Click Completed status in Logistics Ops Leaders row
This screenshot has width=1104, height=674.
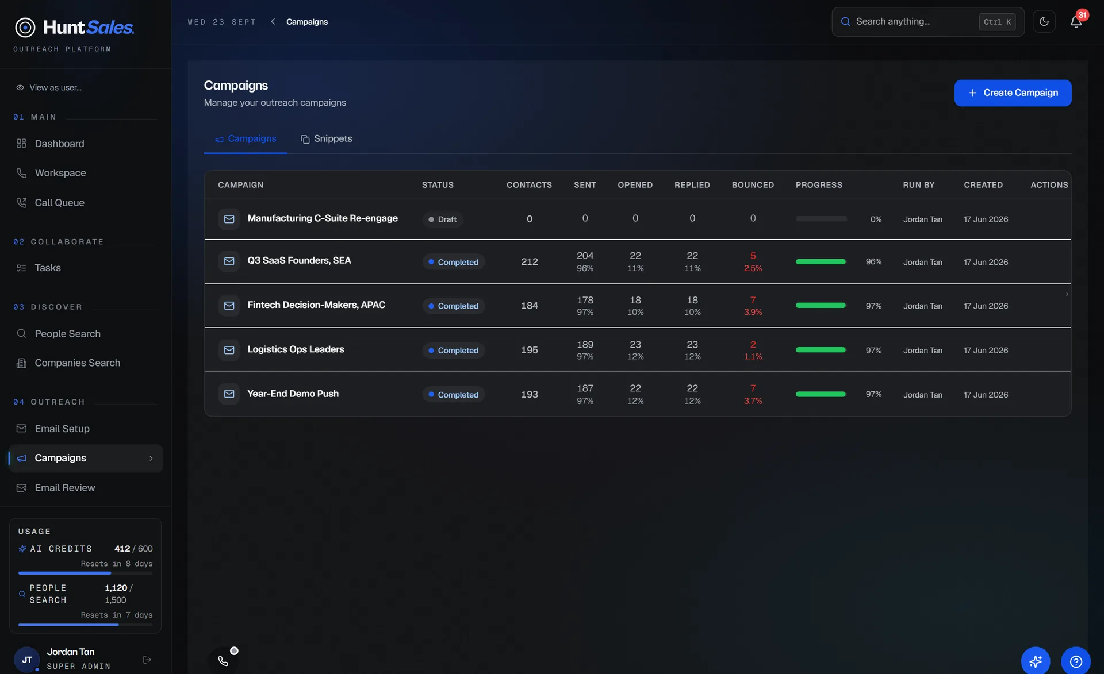454,351
